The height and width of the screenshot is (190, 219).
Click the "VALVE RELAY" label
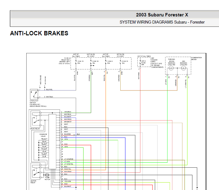35,129
